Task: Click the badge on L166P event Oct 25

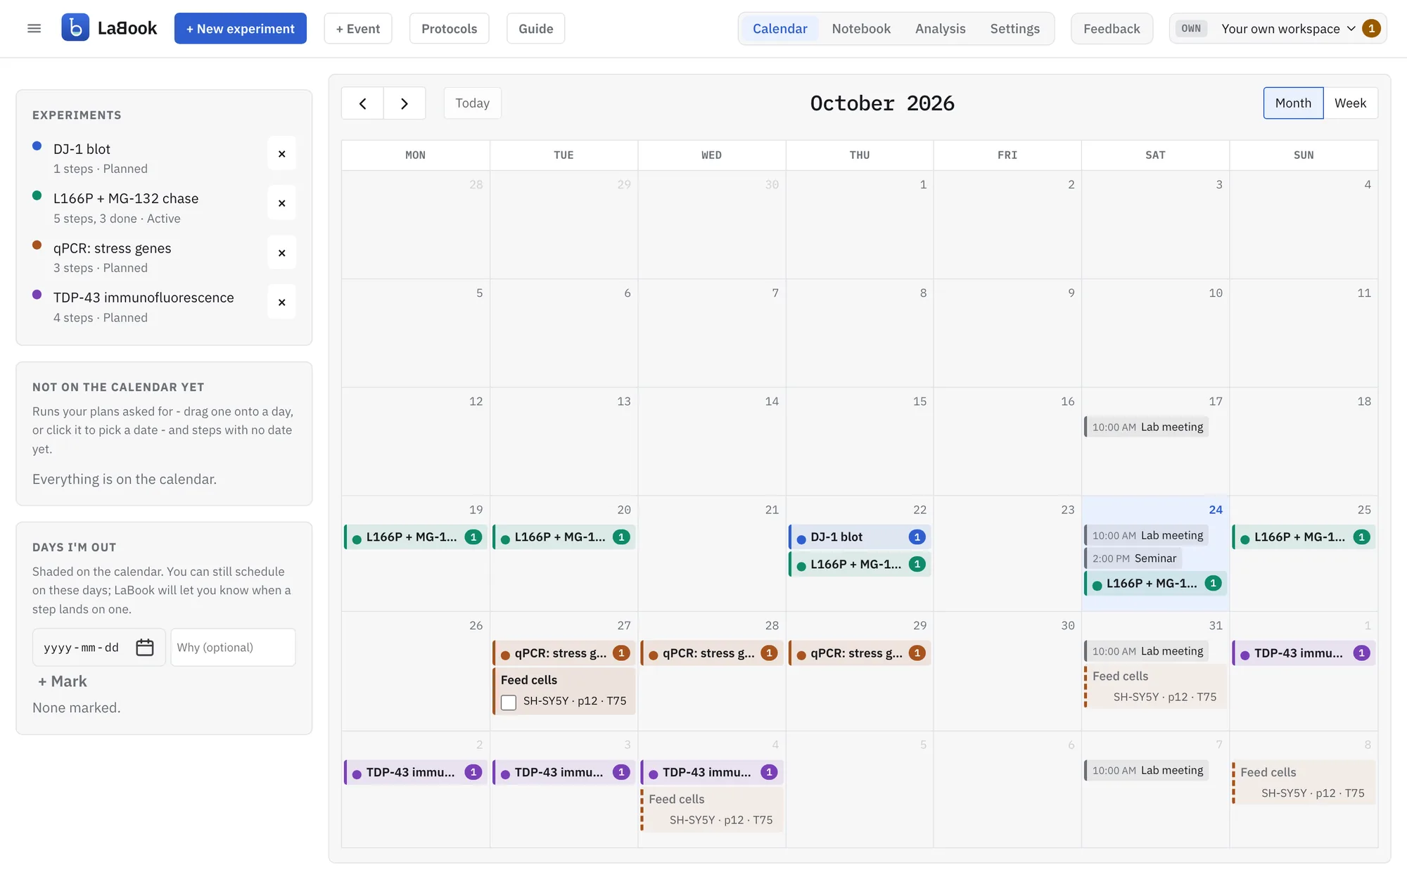Action: [1361, 537]
